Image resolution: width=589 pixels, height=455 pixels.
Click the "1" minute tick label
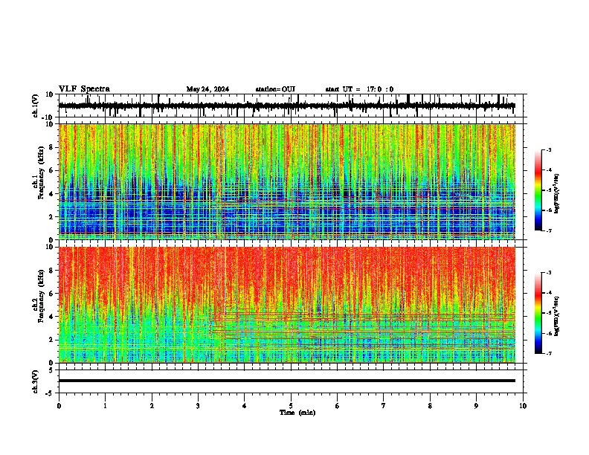coord(105,406)
